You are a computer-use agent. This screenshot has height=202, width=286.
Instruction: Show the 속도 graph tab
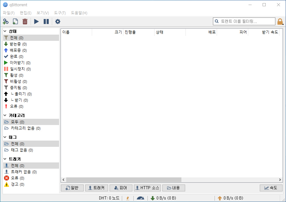(x=271, y=188)
